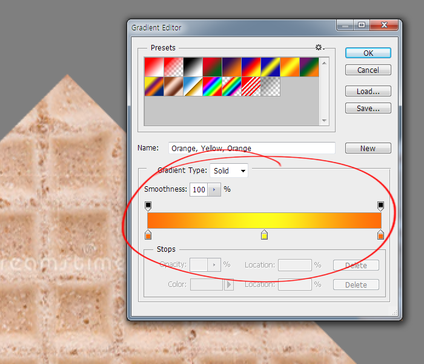Open the Smoothness slider arrow
Viewport: 424px width, 364px height.
[214, 189]
